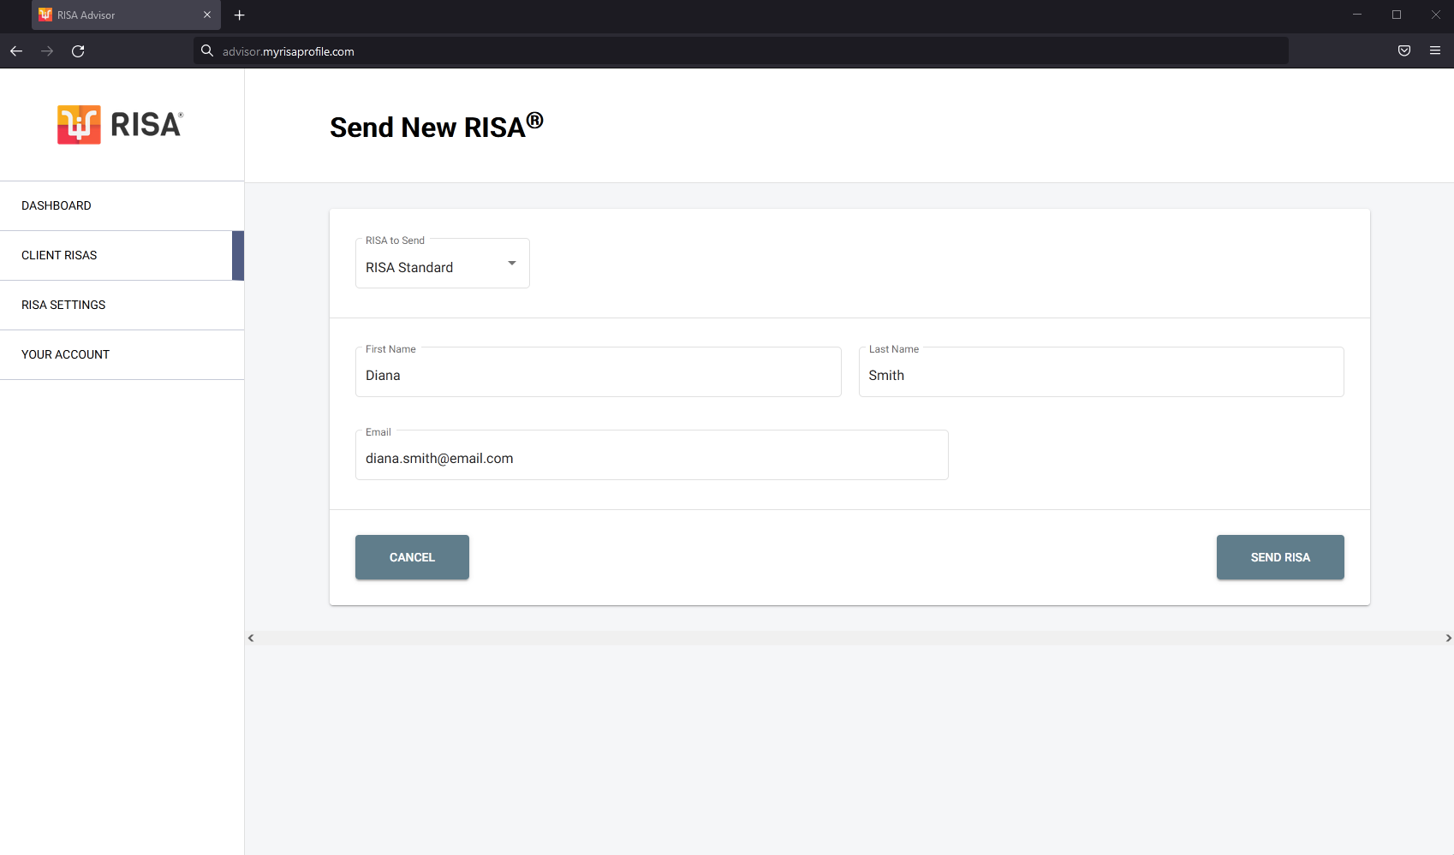Click the Pocket save icon
Viewport: 1454px width, 855px height.
click(x=1404, y=51)
